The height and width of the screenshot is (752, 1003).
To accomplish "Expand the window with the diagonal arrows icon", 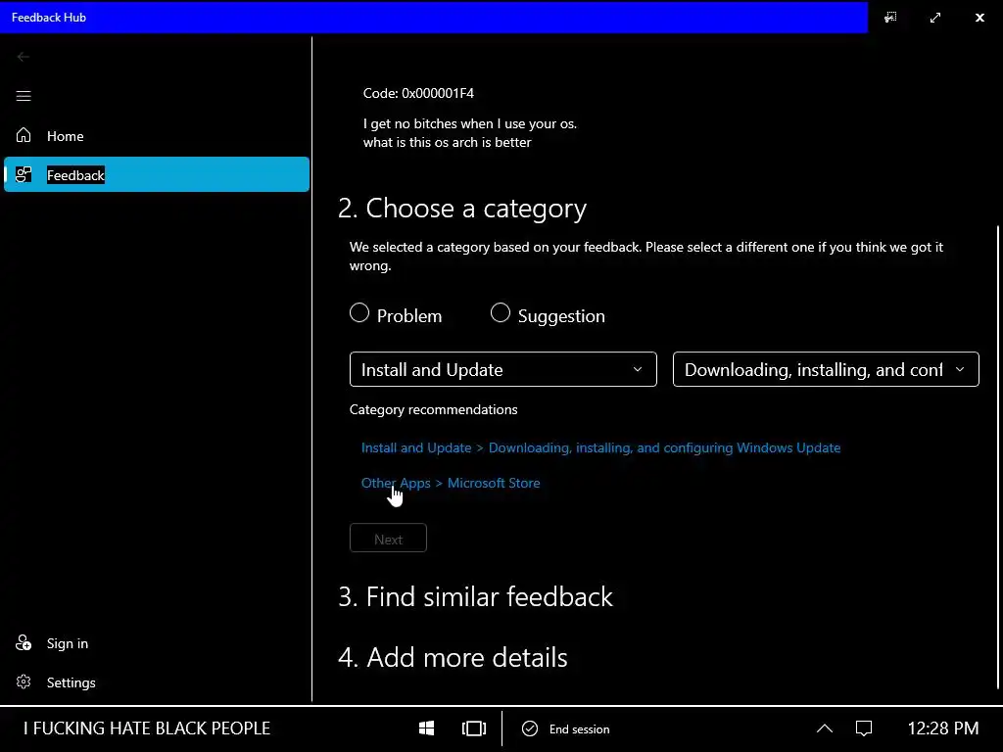I will 935,18.
